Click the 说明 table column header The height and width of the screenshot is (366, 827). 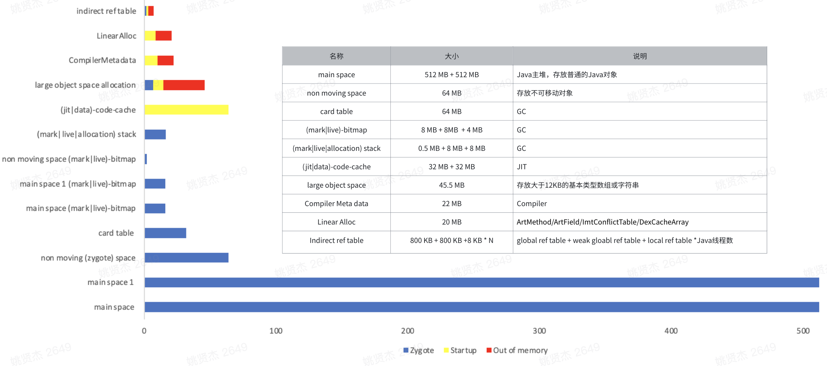pos(640,56)
